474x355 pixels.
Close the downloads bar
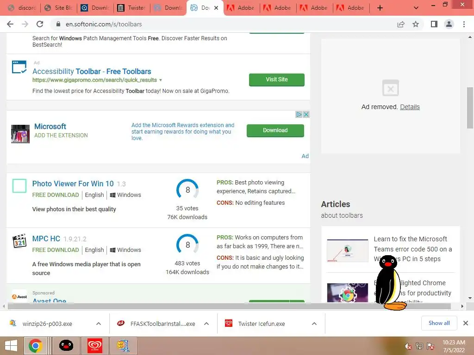[x=466, y=323]
